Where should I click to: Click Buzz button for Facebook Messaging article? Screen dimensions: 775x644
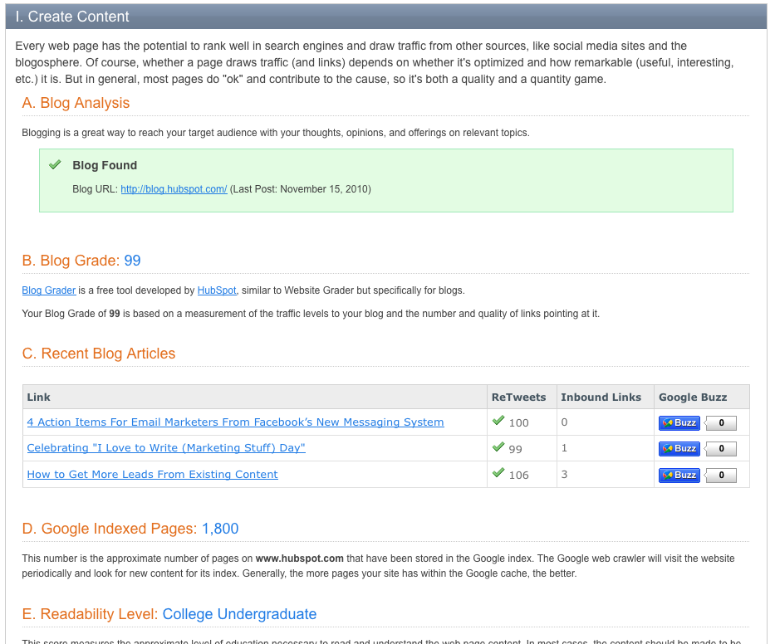(679, 422)
